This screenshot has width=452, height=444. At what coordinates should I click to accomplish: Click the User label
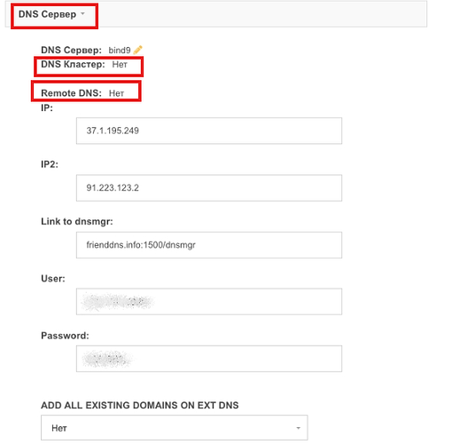pyautogui.click(x=53, y=279)
